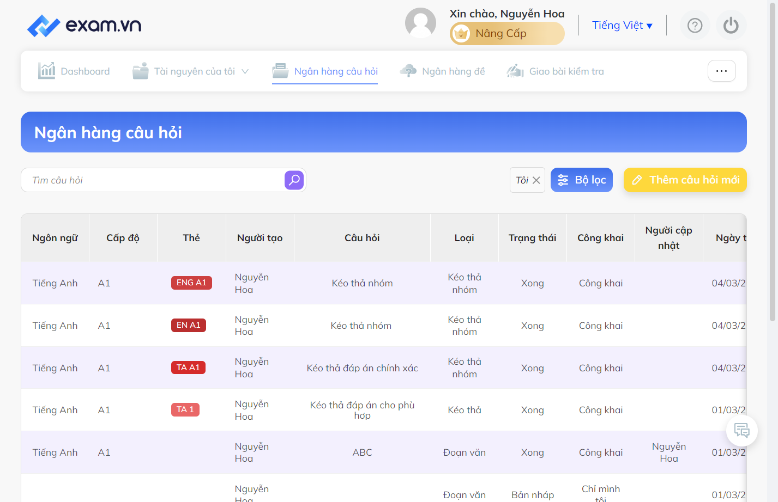This screenshot has height=502, width=778.
Task: Click the Người tạo column header
Action: point(260,238)
